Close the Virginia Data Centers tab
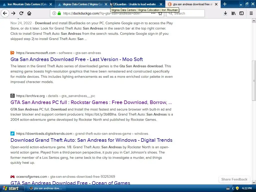The height and width of the screenshot is (192, 256). tap(106, 4)
